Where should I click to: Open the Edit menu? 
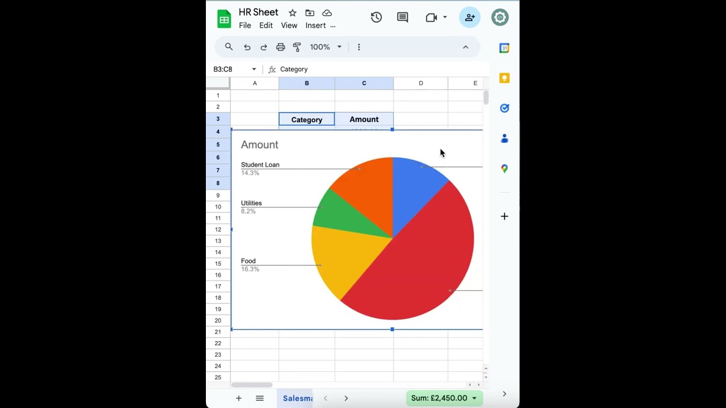266,25
